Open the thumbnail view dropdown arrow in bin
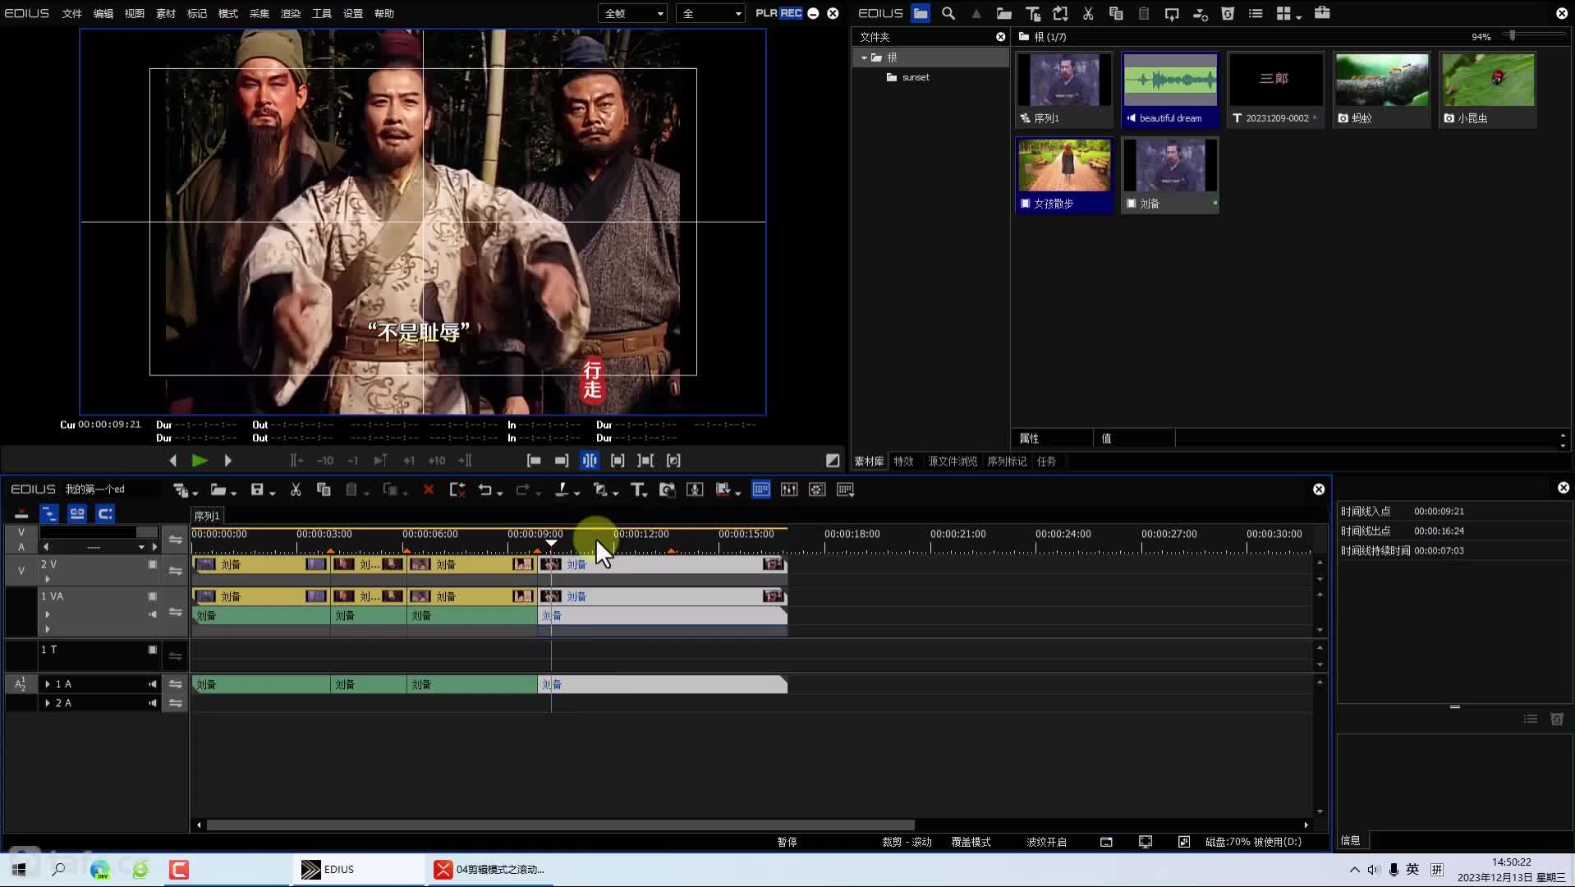The width and height of the screenshot is (1575, 887). point(1299,16)
